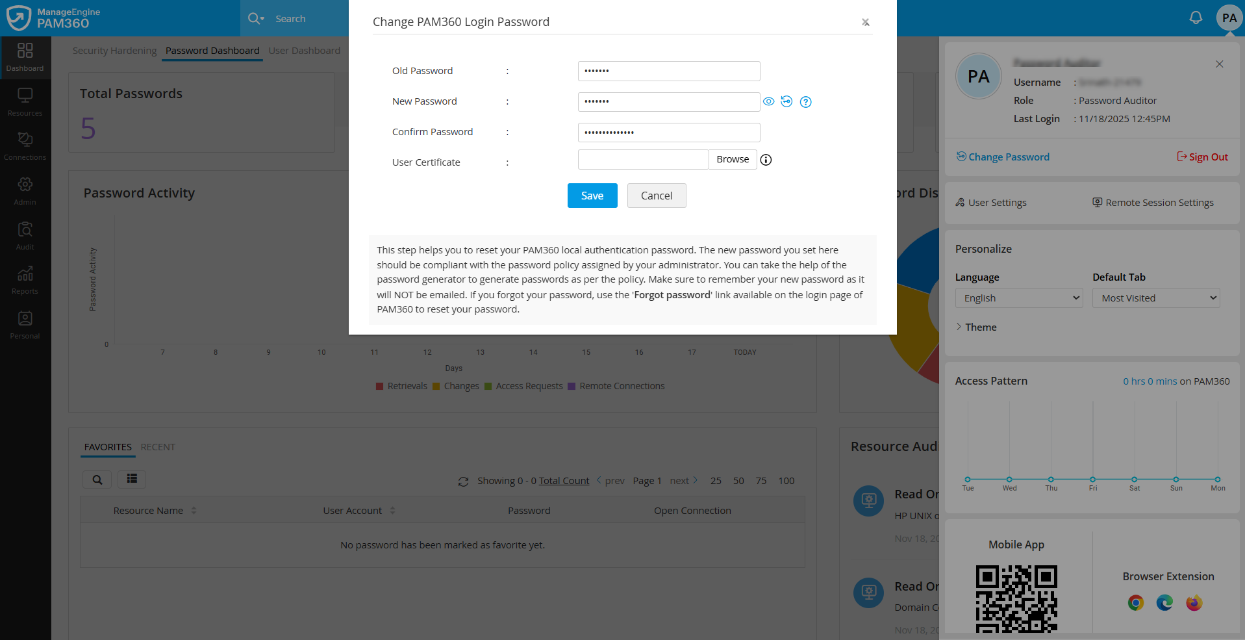Click the Sign Out link
This screenshot has width=1245, height=640.
1202,157
